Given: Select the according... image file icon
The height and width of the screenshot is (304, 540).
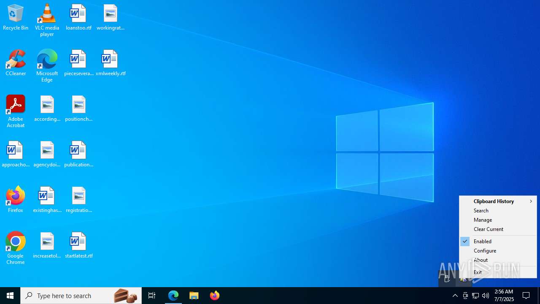Looking at the screenshot, I should tap(47, 109).
